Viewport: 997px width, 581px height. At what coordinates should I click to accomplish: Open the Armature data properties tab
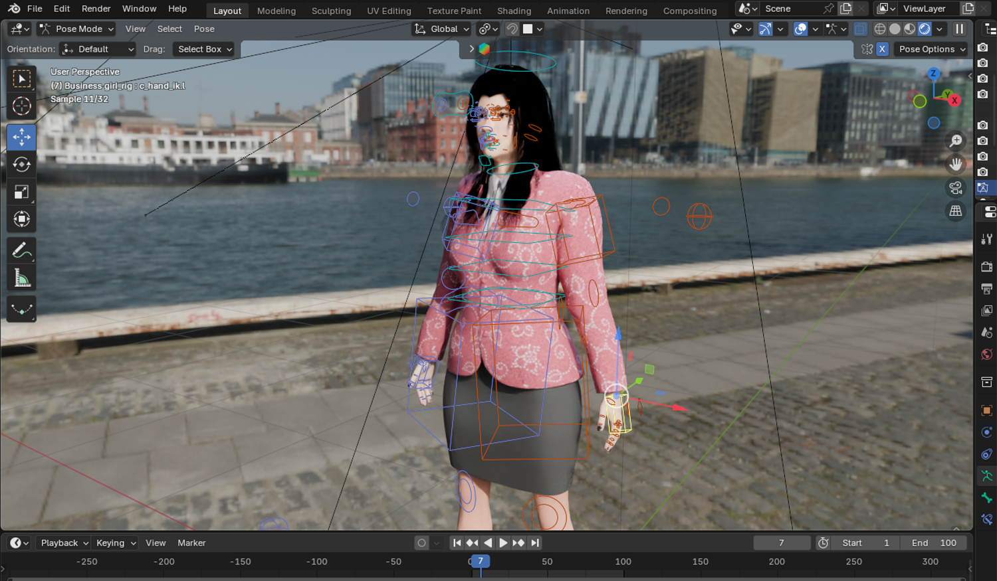coord(987,476)
